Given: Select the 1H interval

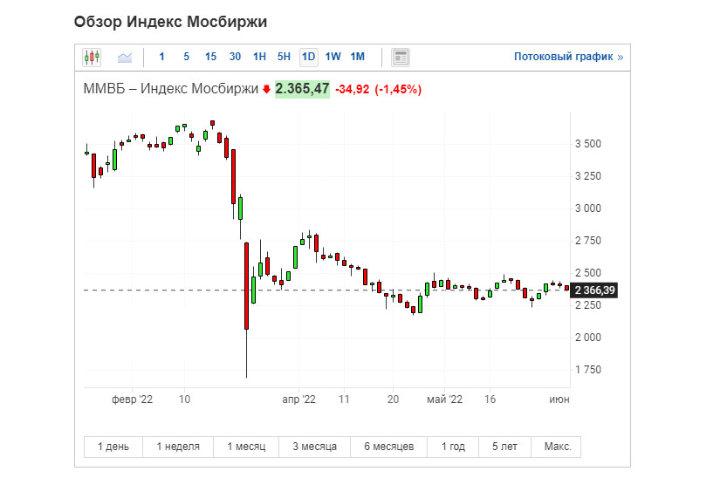Looking at the screenshot, I should (259, 57).
